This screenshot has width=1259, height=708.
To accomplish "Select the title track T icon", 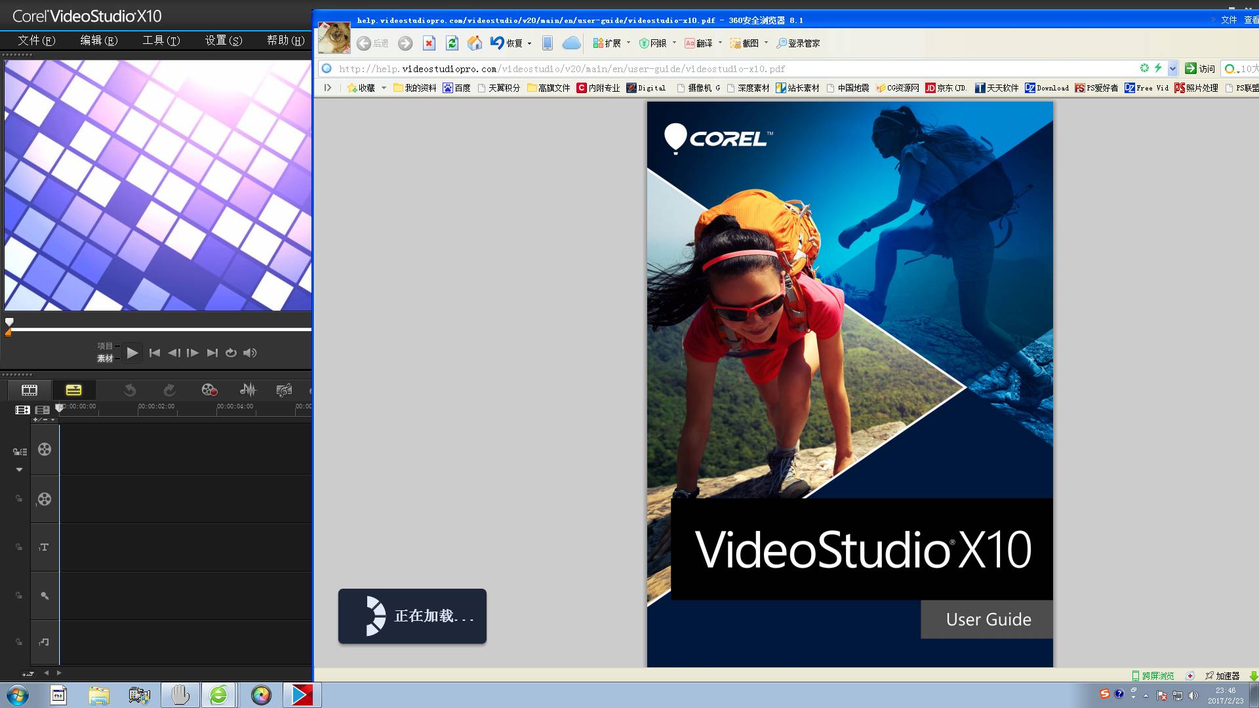I will point(44,547).
